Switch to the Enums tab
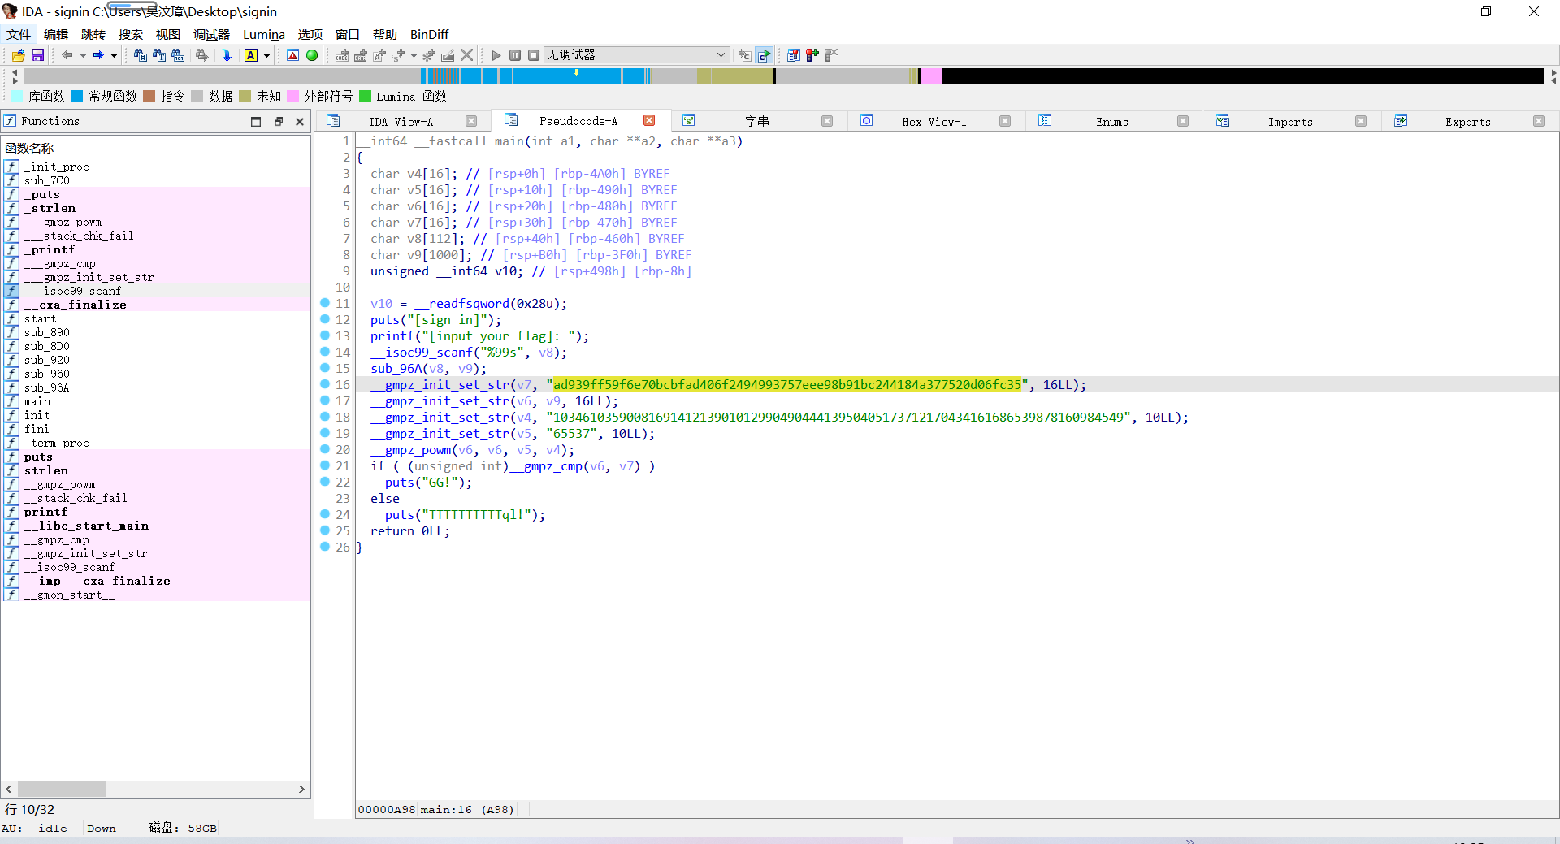The height and width of the screenshot is (844, 1560). pyautogui.click(x=1112, y=122)
